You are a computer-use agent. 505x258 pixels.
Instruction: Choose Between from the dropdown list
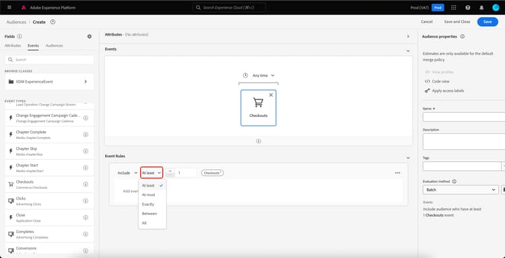click(152, 214)
